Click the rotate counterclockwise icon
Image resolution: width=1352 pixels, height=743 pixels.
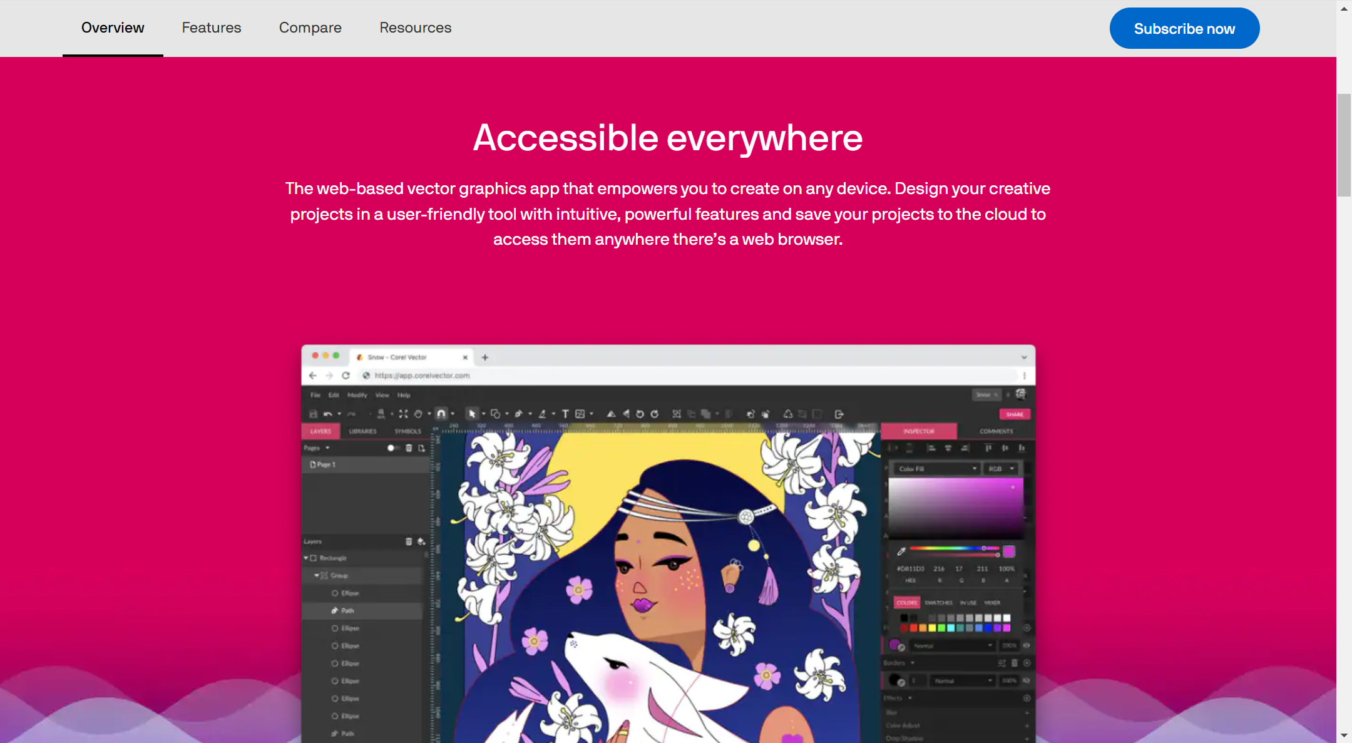(640, 414)
